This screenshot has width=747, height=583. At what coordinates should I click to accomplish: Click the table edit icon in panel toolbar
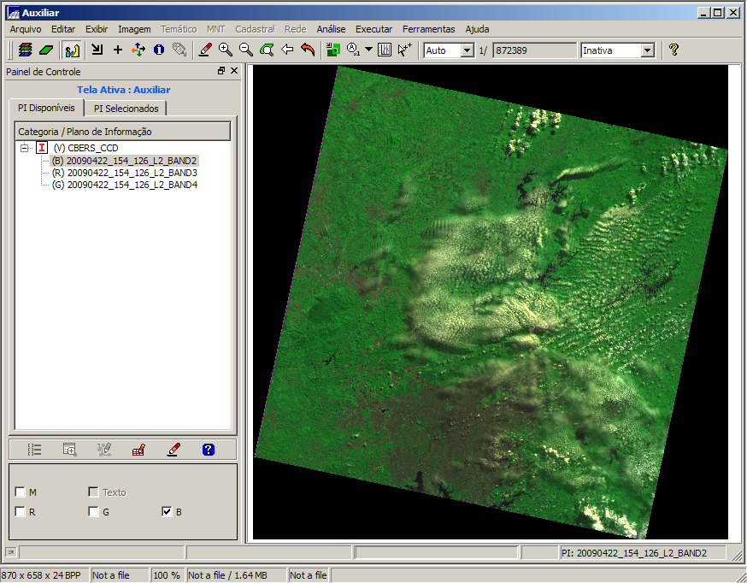coord(137,450)
